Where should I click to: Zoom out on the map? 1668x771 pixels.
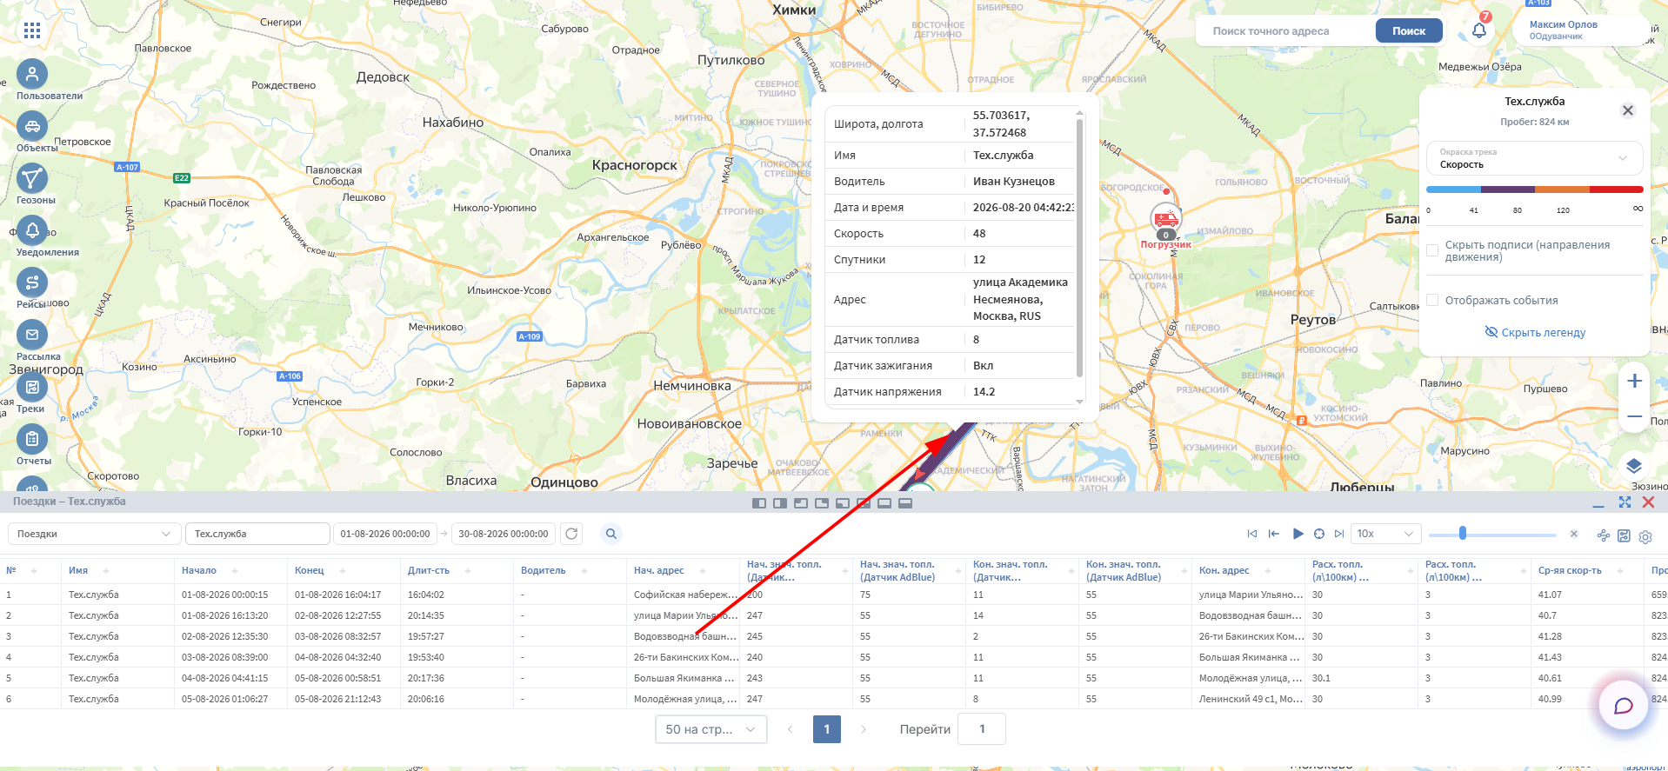pos(1635,416)
